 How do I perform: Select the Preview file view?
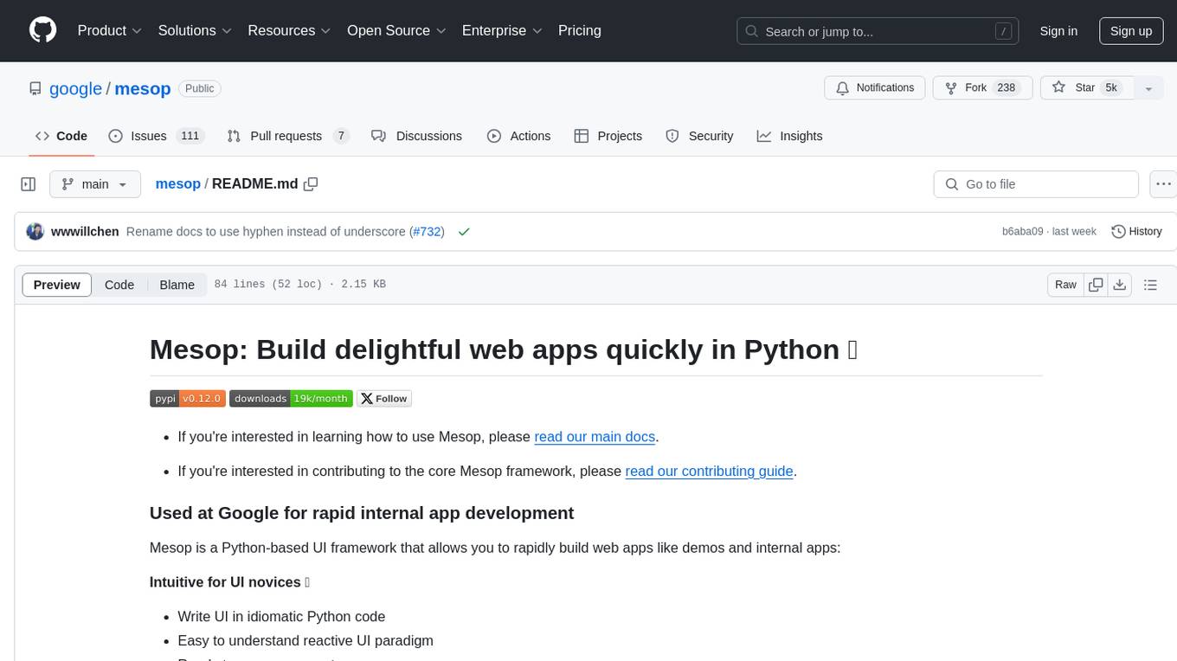[x=57, y=285]
